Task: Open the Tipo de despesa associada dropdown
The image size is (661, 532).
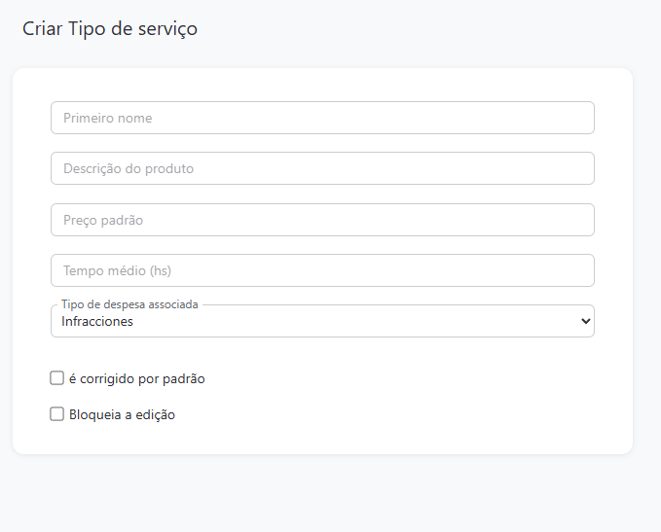Action: pyautogui.click(x=321, y=321)
